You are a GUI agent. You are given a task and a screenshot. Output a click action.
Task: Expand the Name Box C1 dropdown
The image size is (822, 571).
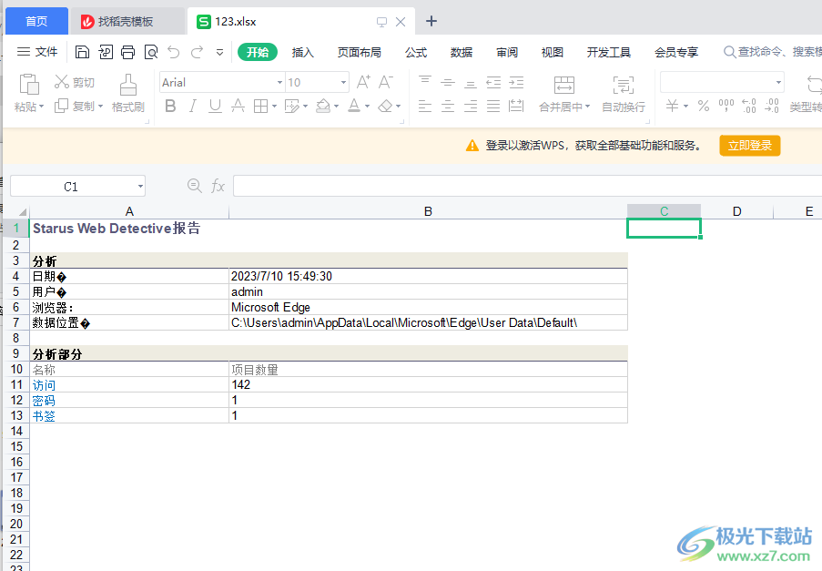coord(140,186)
